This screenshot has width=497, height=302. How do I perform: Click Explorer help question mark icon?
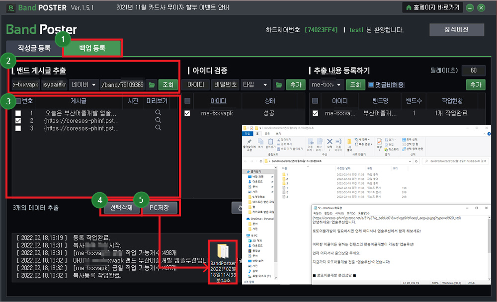[x=489, y=134]
